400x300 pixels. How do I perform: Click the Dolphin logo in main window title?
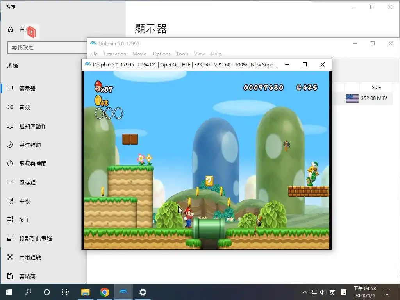pos(93,43)
